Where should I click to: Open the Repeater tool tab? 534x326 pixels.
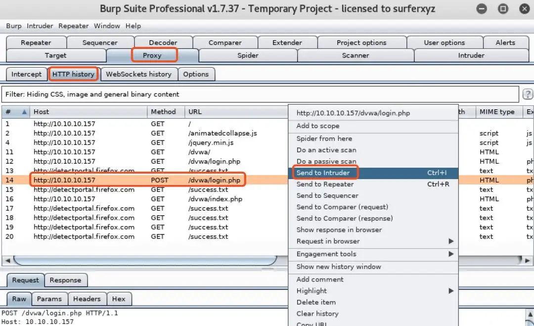(x=36, y=43)
